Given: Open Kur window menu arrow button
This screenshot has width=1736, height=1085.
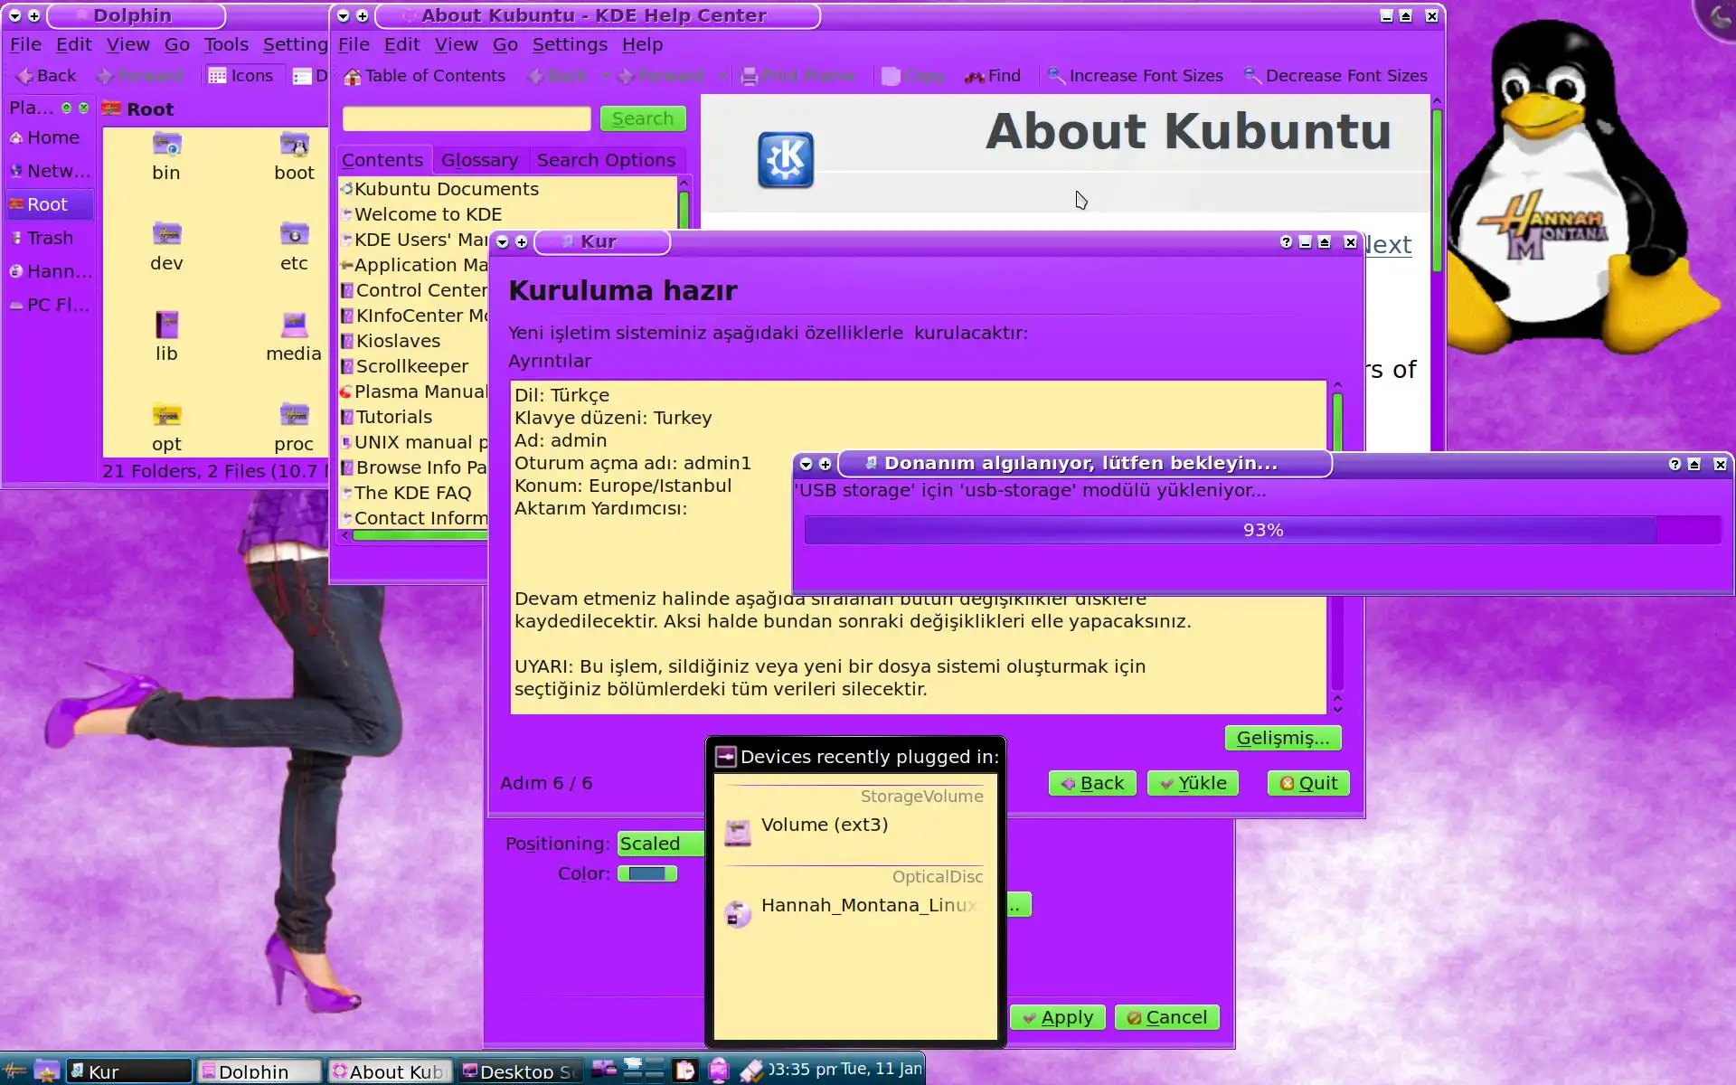Looking at the screenshot, I should point(503,242).
